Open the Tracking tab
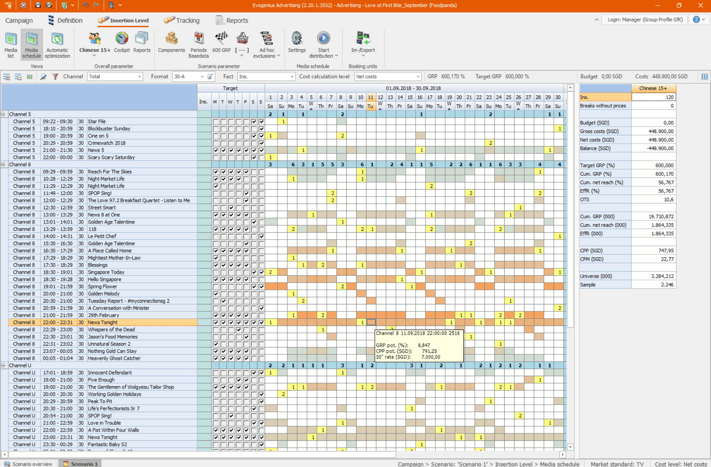The height and width of the screenshot is (467, 711). click(182, 20)
